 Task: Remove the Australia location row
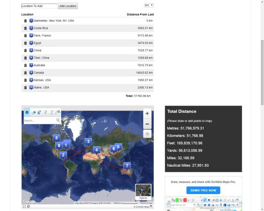(25, 65)
